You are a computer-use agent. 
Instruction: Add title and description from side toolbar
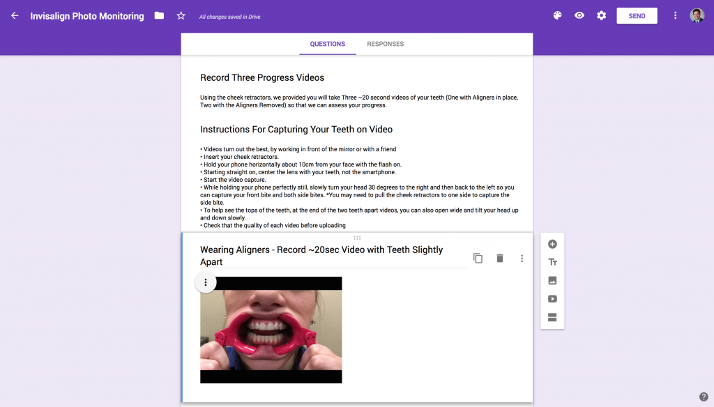pyautogui.click(x=552, y=262)
